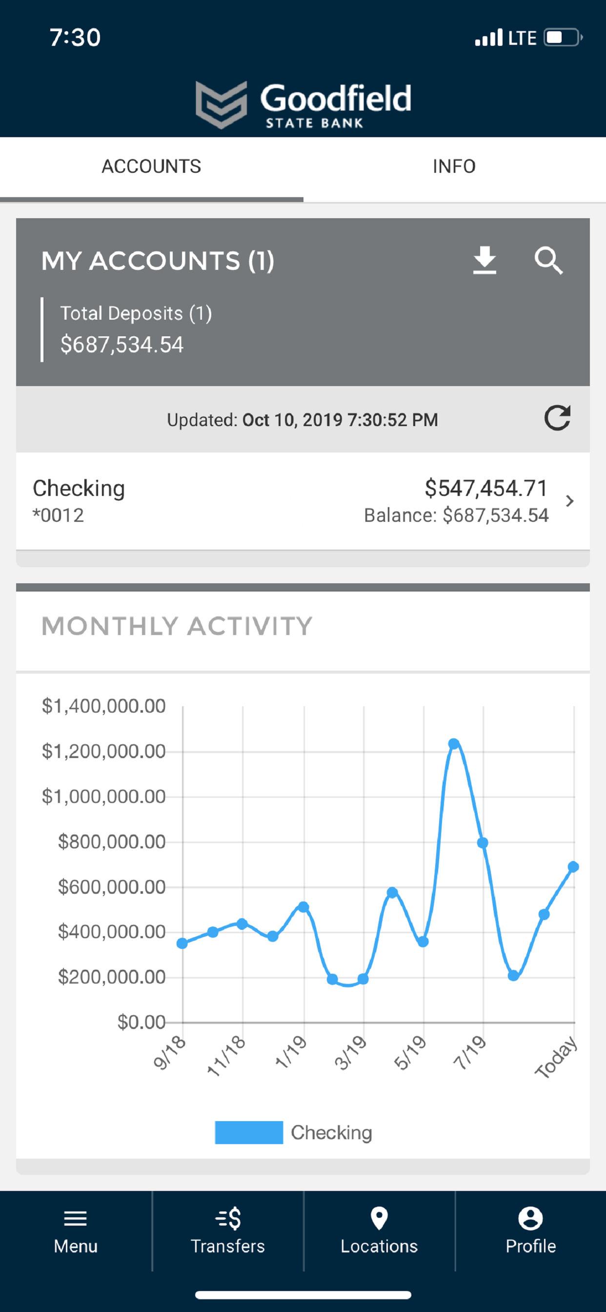Expand Checking account with chevron arrow
This screenshot has height=1312, width=606.
pos(570,501)
